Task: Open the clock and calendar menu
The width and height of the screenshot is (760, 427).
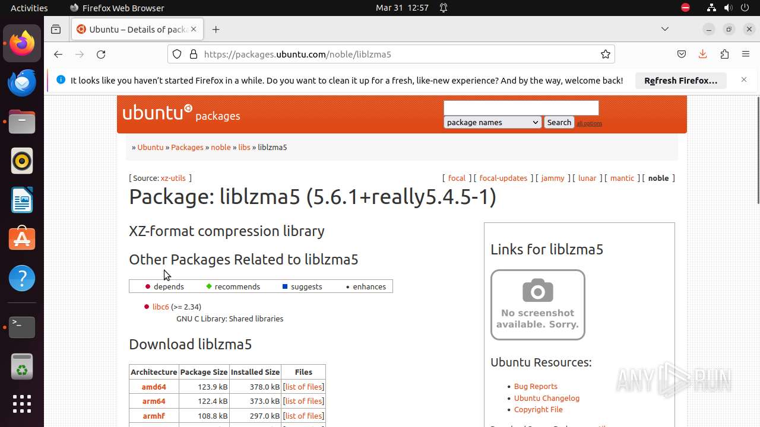Action: click(402, 8)
